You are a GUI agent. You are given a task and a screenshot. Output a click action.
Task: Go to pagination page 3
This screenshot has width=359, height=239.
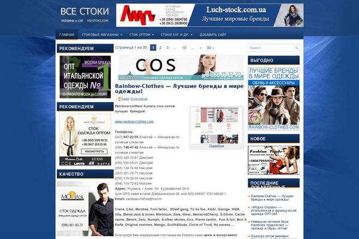click(x=168, y=48)
